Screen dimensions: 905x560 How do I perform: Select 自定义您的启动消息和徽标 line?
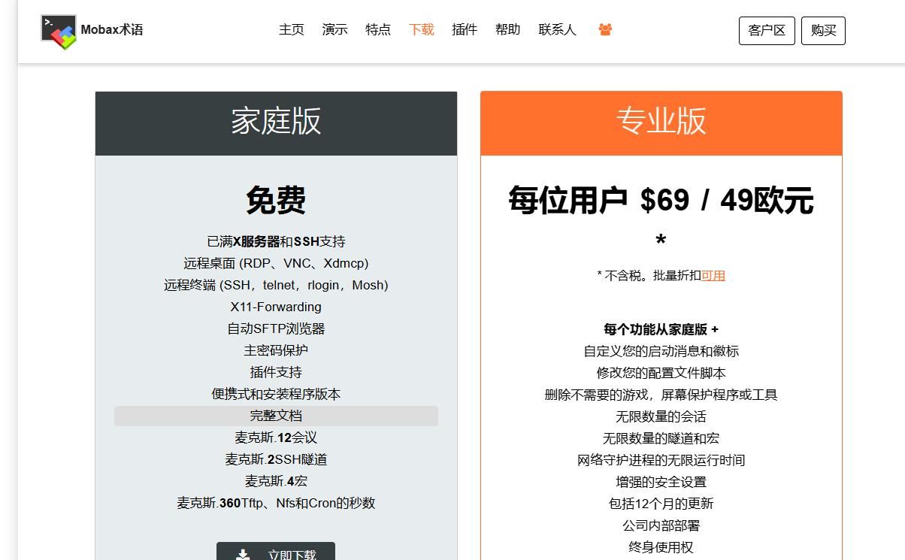tap(661, 351)
